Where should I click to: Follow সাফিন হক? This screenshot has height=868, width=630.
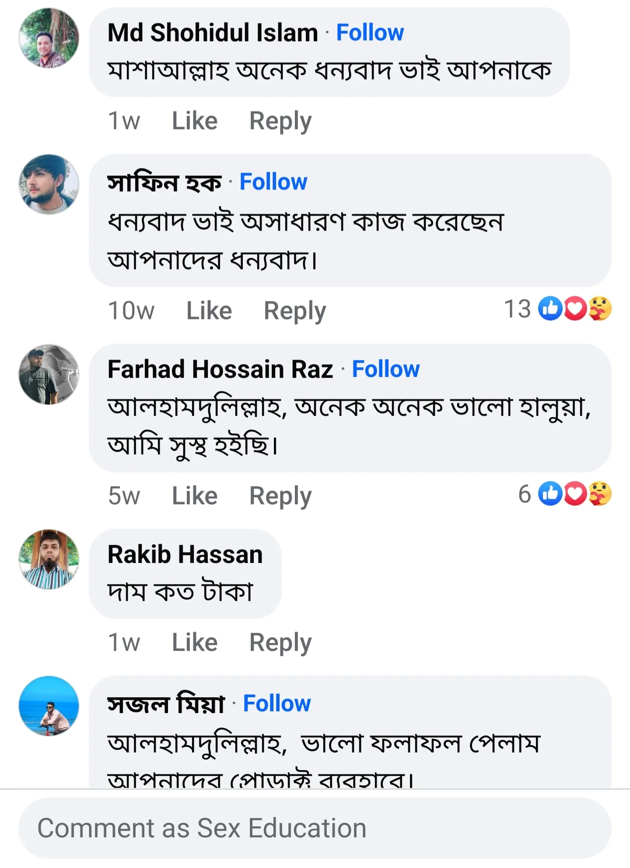273,181
